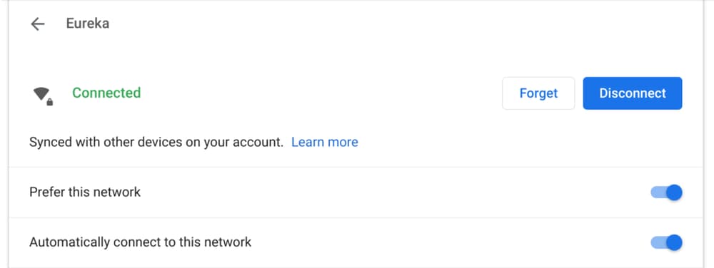Click the Synced with other devices text

(x=156, y=142)
